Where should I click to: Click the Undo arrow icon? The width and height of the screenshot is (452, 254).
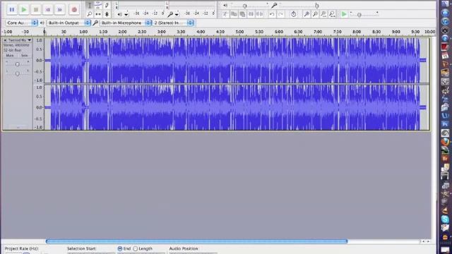[x=272, y=14]
